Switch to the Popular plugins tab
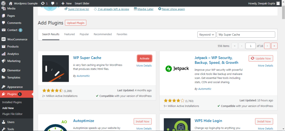Viewport: 285px width, 131px height. click(x=84, y=34)
